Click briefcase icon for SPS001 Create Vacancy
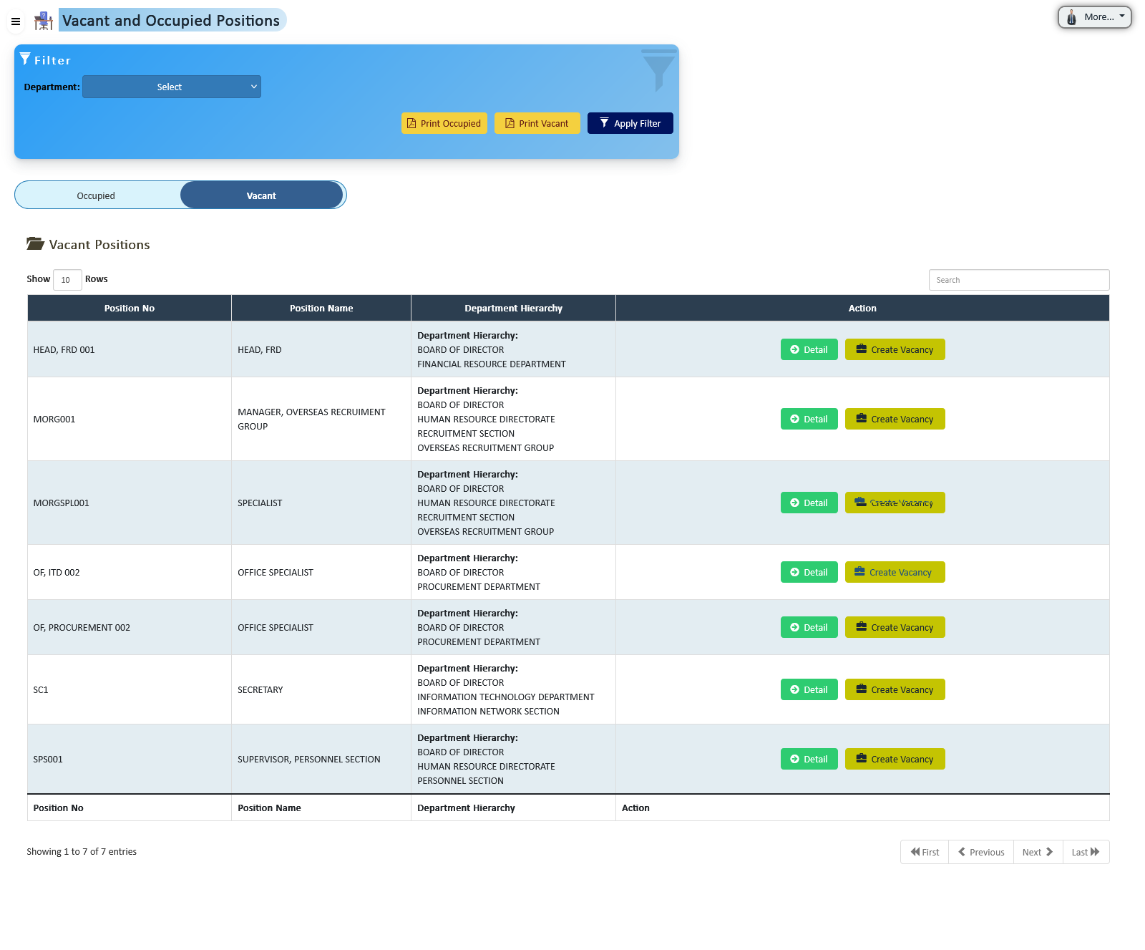This screenshot has width=1145, height=950. [x=862, y=759]
